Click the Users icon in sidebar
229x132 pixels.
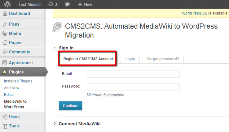pos(5,117)
